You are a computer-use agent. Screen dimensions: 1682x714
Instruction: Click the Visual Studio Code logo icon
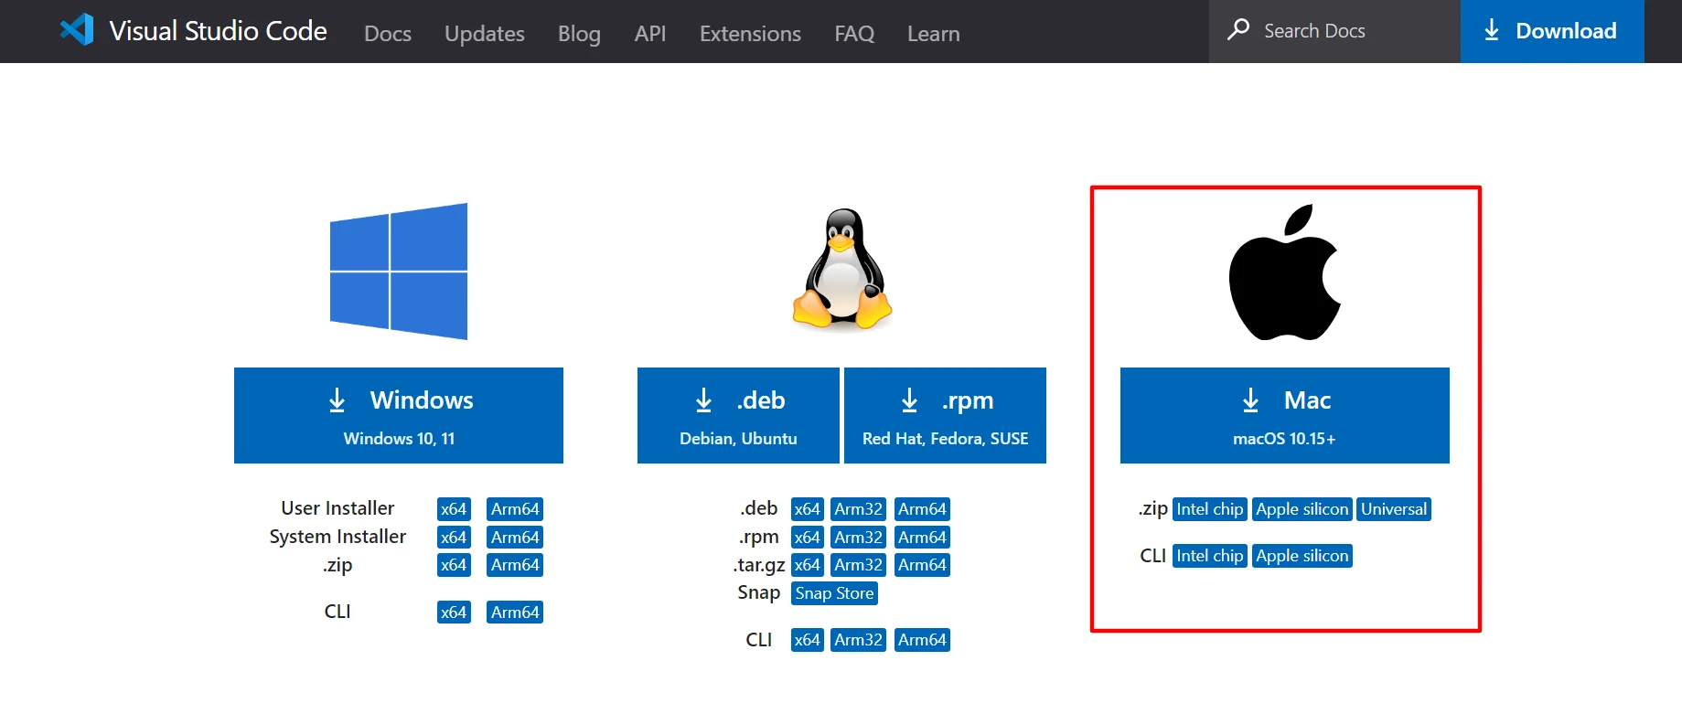77,30
